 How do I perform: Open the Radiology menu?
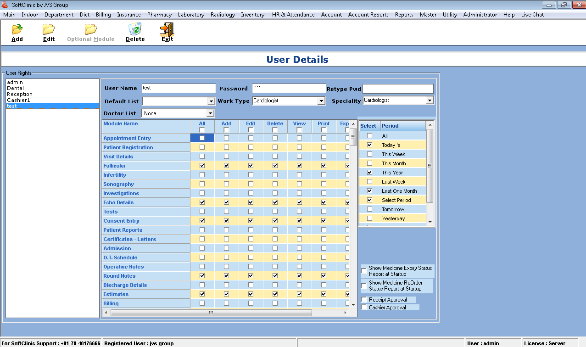click(223, 15)
